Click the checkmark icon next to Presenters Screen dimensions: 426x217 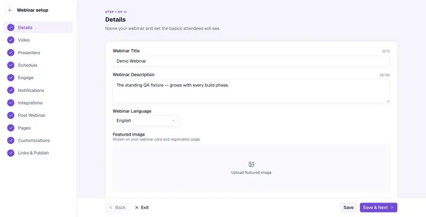pos(11,53)
